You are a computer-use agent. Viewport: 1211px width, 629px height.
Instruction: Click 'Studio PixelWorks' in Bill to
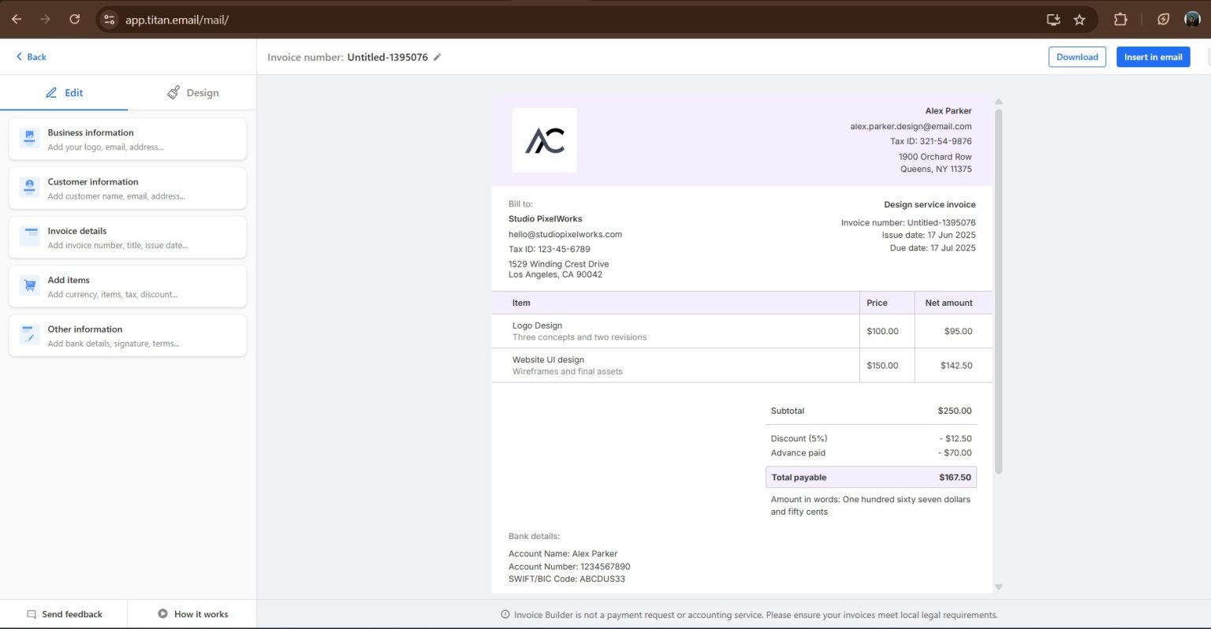click(x=546, y=218)
